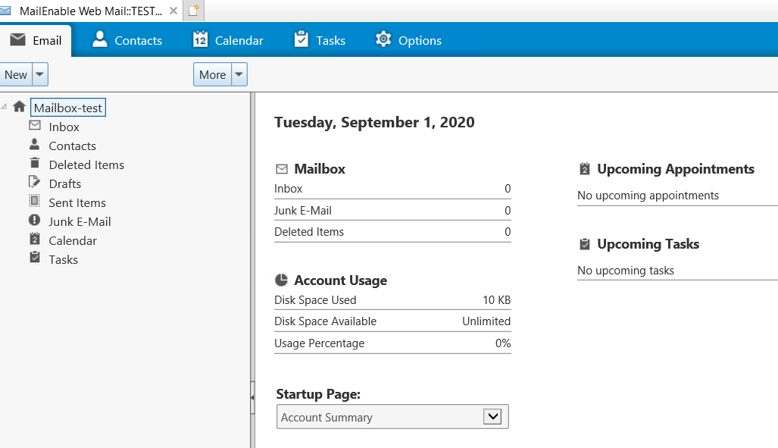This screenshot has width=778, height=448.
Task: Click the Upcoming Tasks heading
Action: click(648, 244)
